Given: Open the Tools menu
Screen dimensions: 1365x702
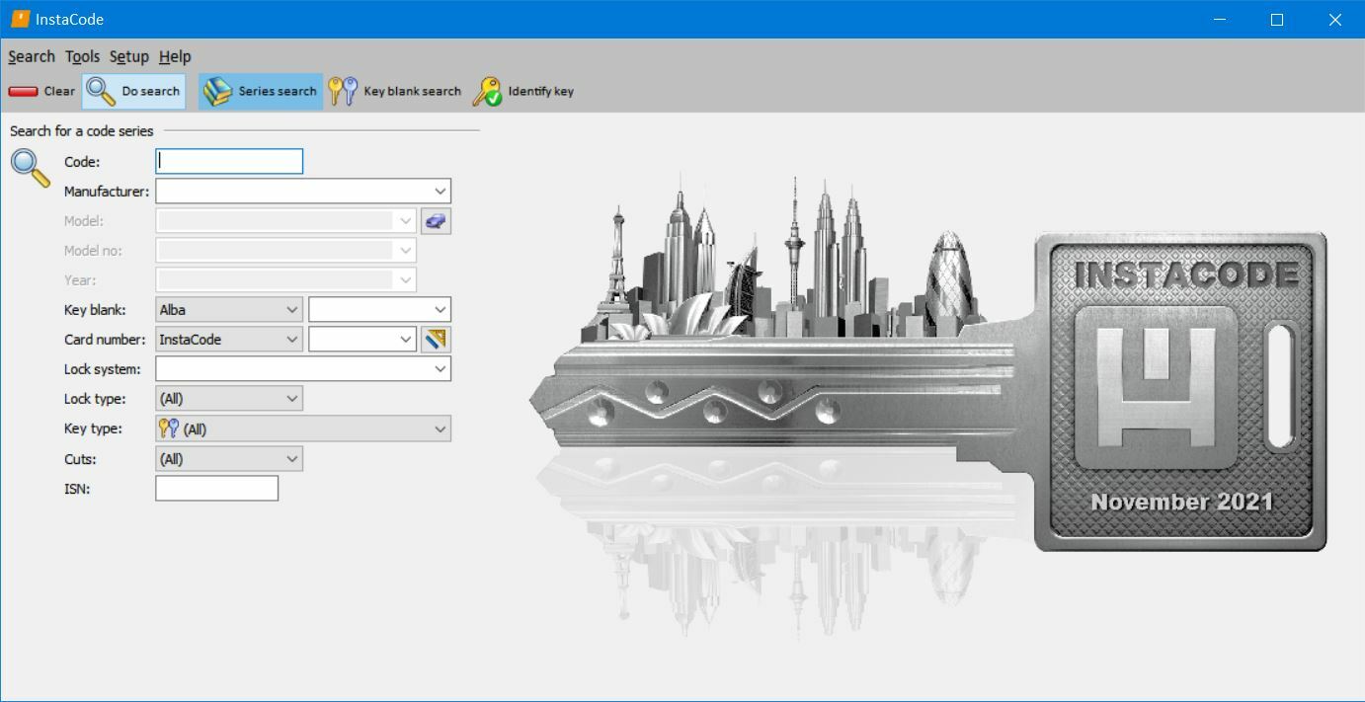Looking at the screenshot, I should coord(82,56).
